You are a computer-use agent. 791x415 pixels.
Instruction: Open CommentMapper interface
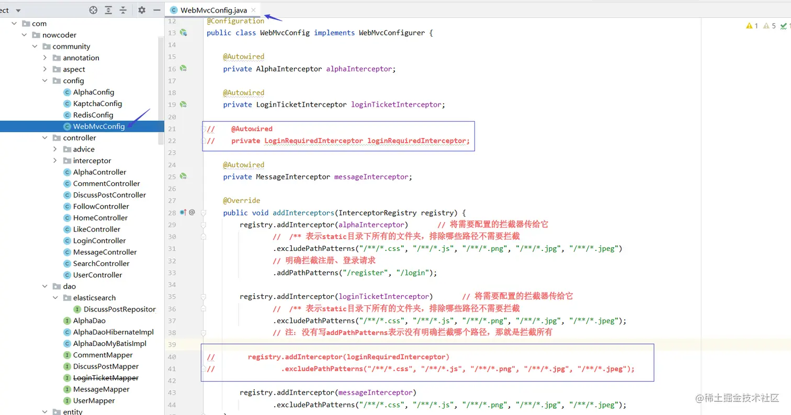click(103, 355)
